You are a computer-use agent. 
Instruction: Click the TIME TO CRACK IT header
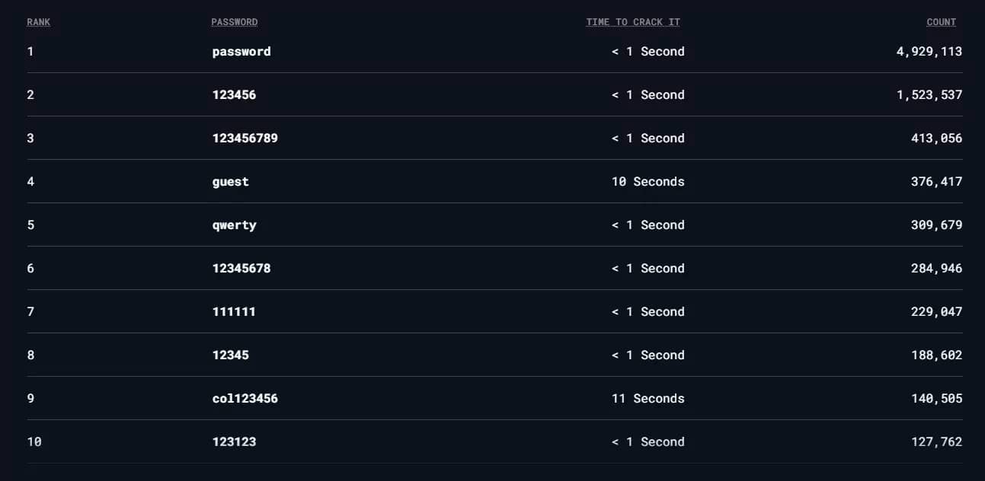pyautogui.click(x=632, y=22)
